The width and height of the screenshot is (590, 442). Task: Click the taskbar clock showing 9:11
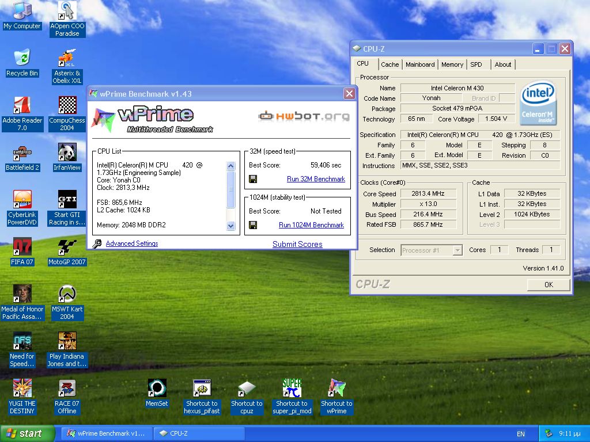[x=569, y=433]
